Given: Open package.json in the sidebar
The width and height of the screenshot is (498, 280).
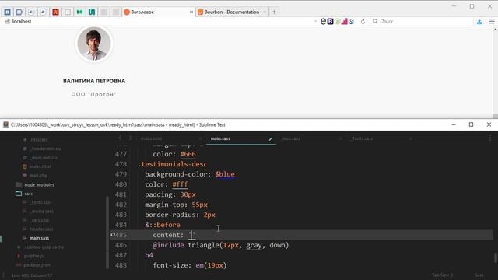Looking at the screenshot, I should 37,264.
